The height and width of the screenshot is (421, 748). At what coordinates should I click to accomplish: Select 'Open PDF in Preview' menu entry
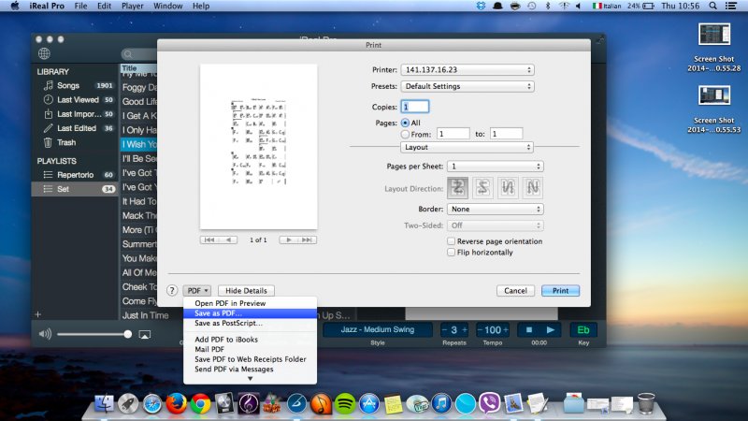coord(230,303)
